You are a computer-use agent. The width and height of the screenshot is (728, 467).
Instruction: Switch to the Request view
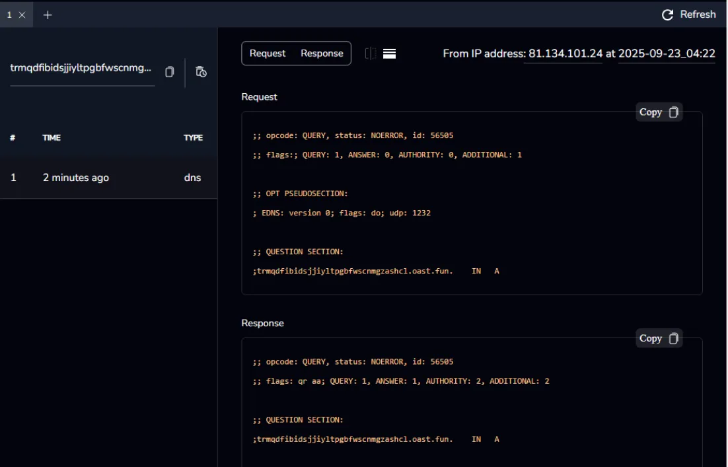[268, 54]
